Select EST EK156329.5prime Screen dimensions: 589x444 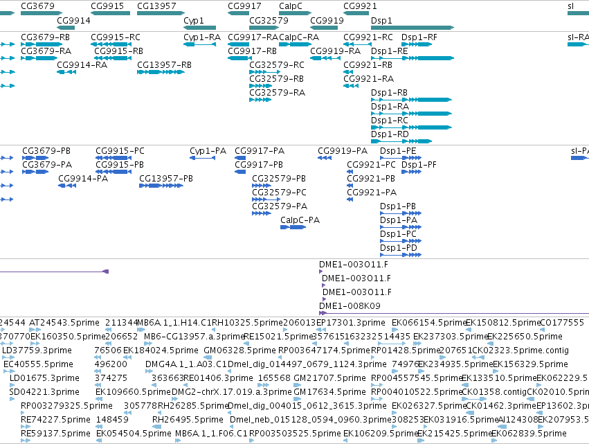[x=496, y=371]
